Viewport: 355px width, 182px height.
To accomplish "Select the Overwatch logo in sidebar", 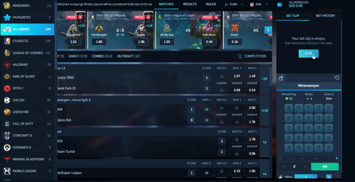I will tap(7, 147).
